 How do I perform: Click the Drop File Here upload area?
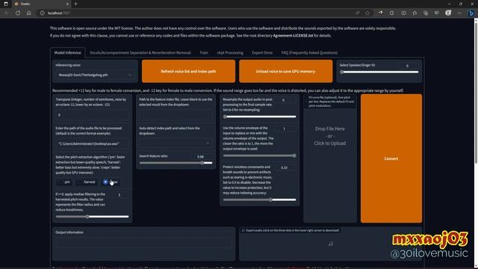(x=330, y=136)
